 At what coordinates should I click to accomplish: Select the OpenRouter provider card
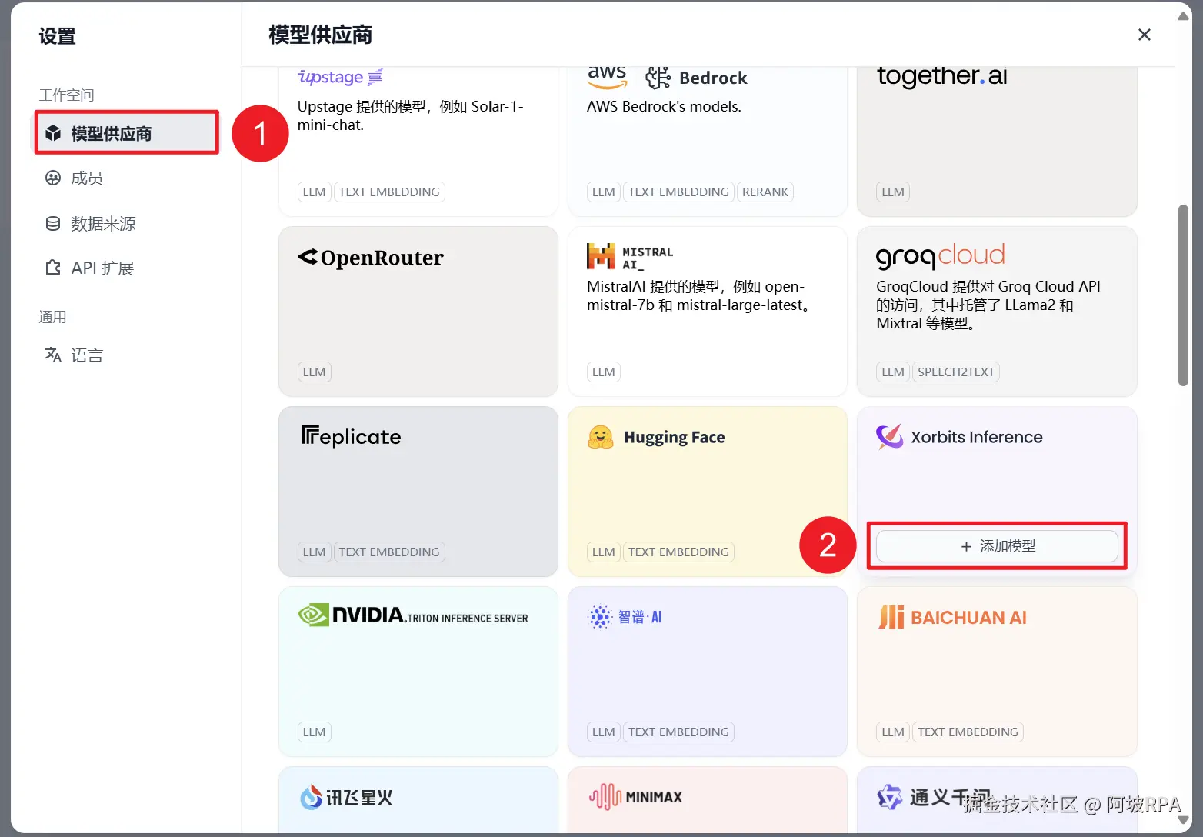pyautogui.click(x=418, y=312)
